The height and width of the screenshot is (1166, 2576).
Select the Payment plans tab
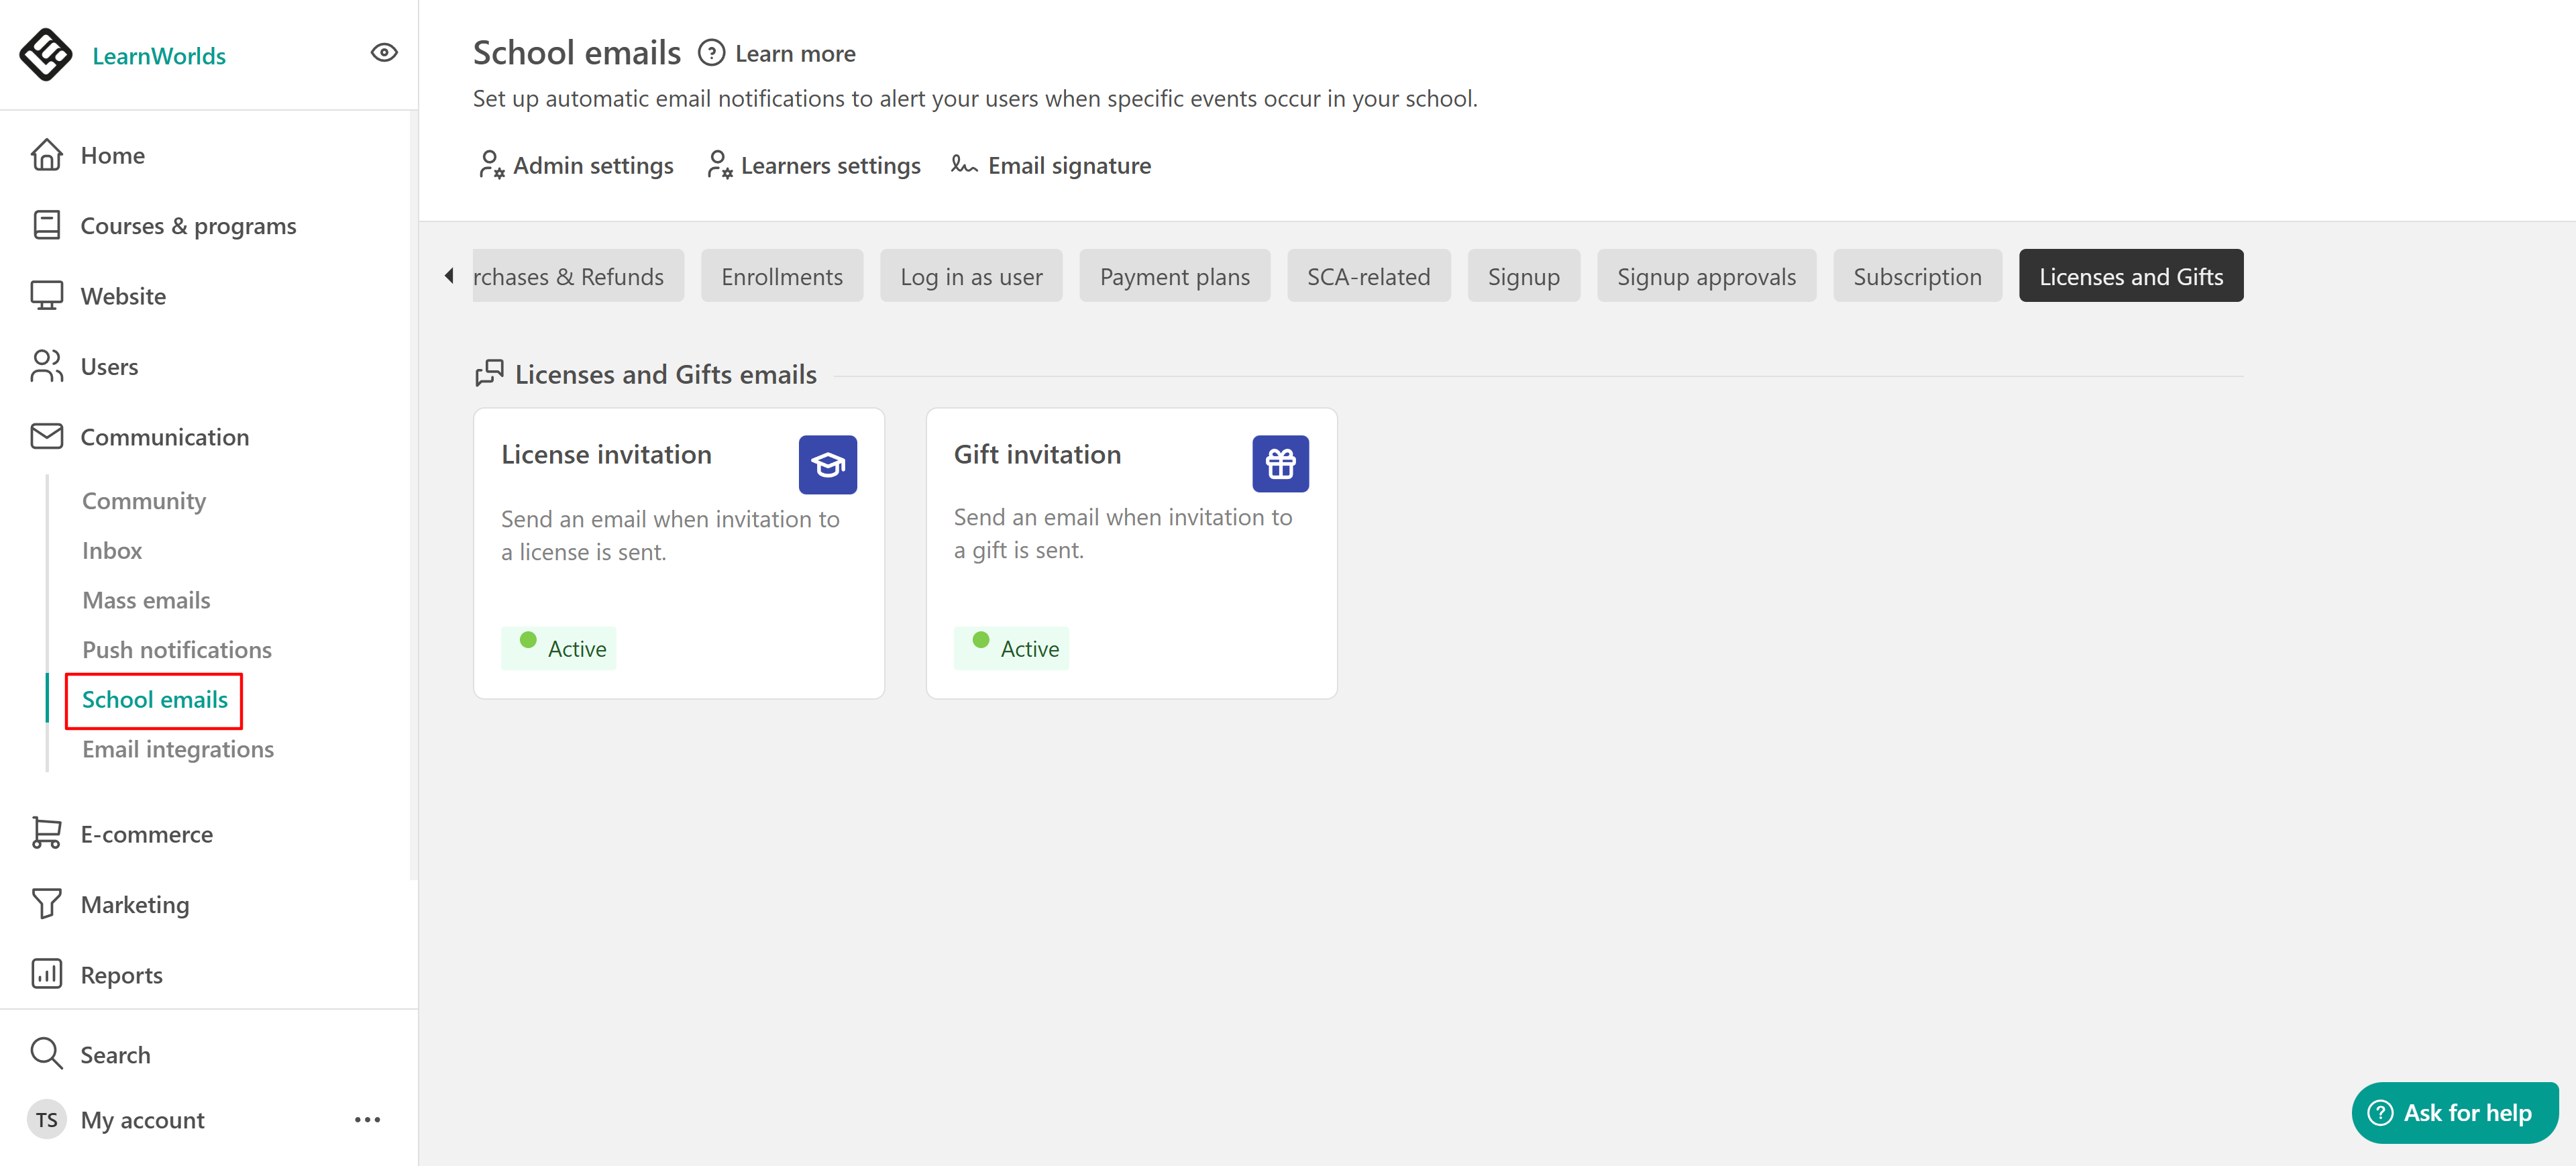click(1174, 276)
